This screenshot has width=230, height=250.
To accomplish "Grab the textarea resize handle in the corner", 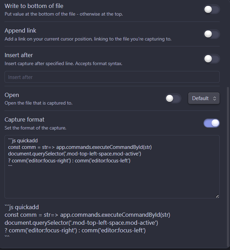I will point(217,196).
